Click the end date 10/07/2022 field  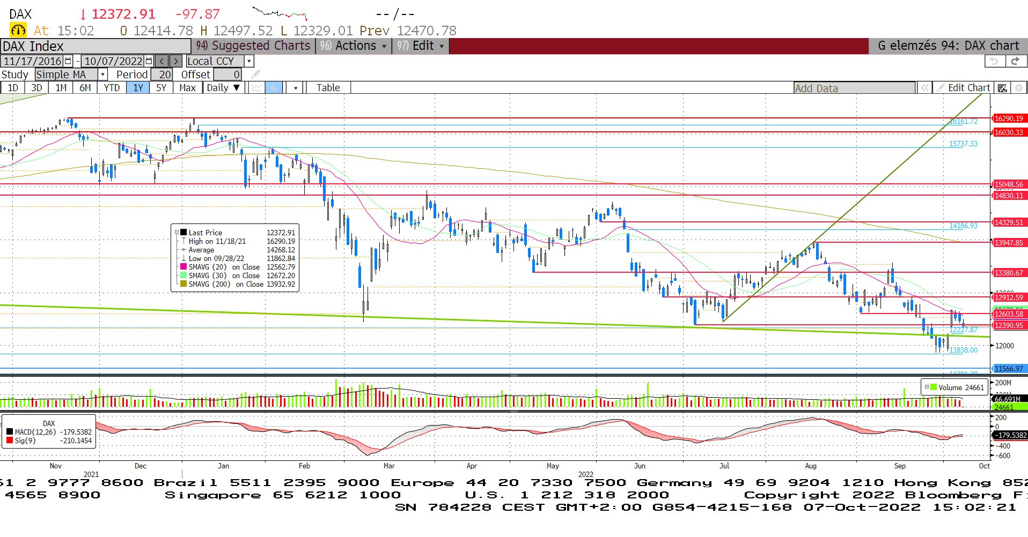coord(113,61)
